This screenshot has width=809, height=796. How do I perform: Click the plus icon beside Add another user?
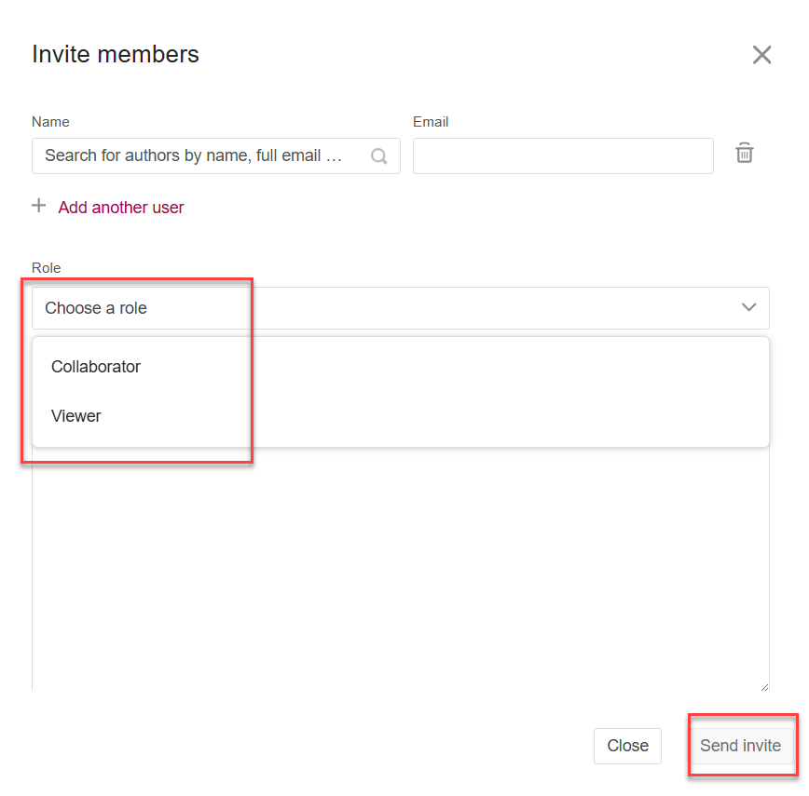click(x=39, y=207)
